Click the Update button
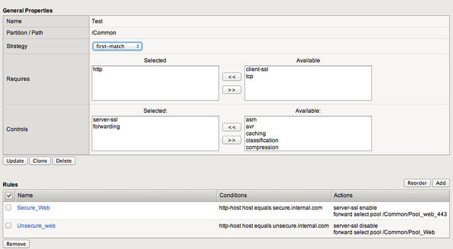Viewport: 453px width, 249px height. 15,161
